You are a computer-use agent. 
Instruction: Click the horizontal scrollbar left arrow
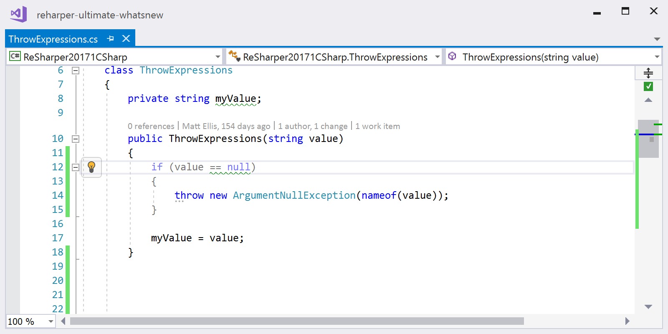tap(63, 321)
